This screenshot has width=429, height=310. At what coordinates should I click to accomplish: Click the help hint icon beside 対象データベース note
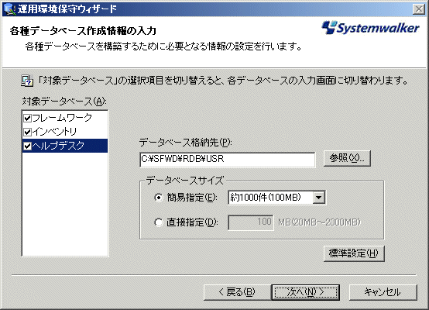coord(27,81)
